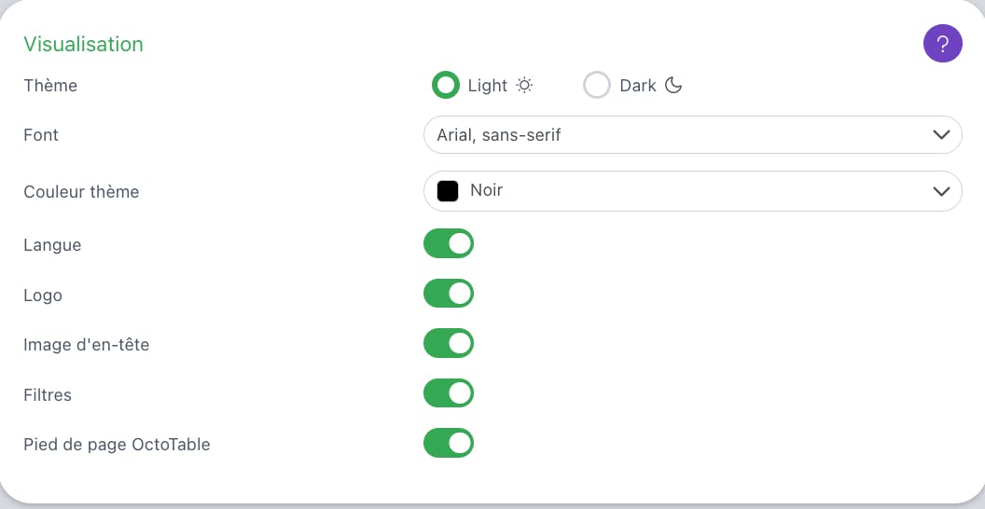Click the Couleur thème label
Screen dimensions: 985x509
[x=81, y=192]
